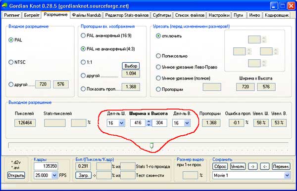Viewport: 297px width, 191px height.
Task: Open the Movie 1 profile dropdown
Action: pos(287,175)
